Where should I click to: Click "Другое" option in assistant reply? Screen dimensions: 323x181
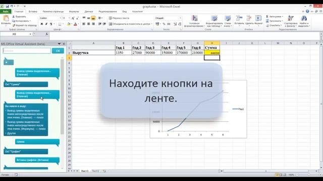[11, 133]
